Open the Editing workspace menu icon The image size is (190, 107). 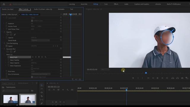[101, 4]
